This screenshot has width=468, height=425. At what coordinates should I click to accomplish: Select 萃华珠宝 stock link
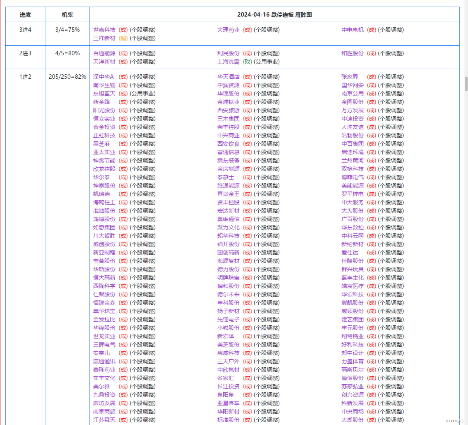104,311
